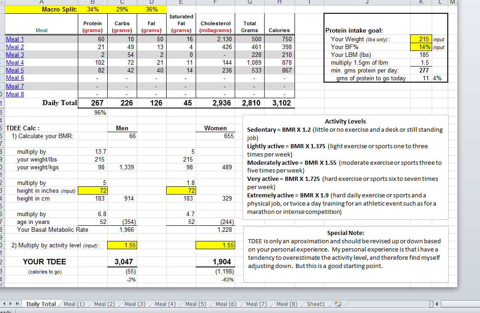
Task: Open the Meal 1 hyperlink
Action: 15,39
